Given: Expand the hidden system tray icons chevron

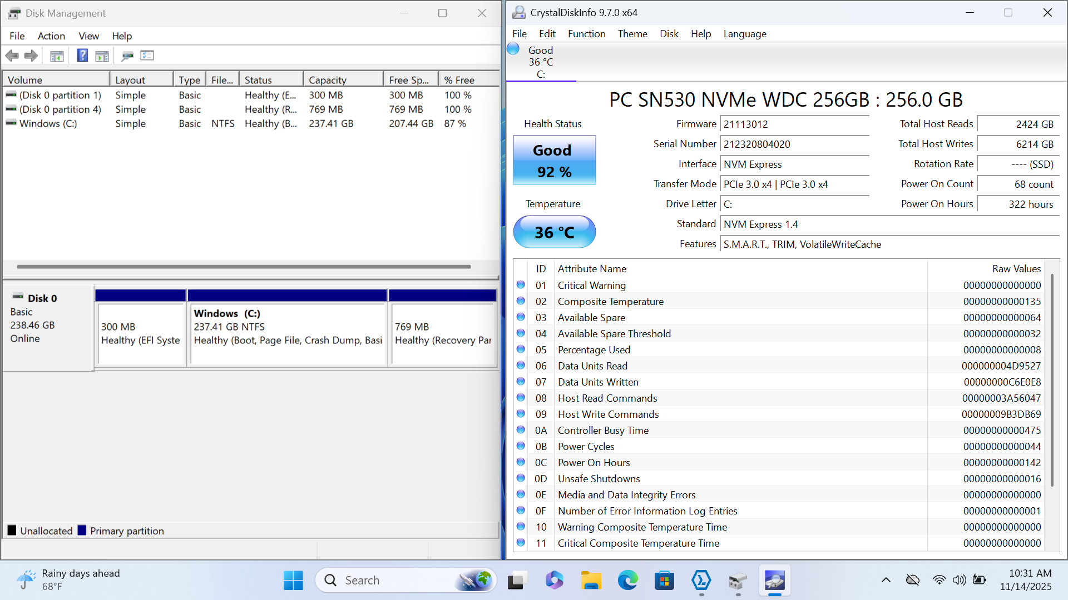Looking at the screenshot, I should pyautogui.click(x=886, y=581).
